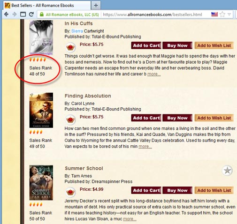Viewport: 237px width, 224px height.
Task: Click 'Price: $4.99' on Summer School
Action: point(92,189)
